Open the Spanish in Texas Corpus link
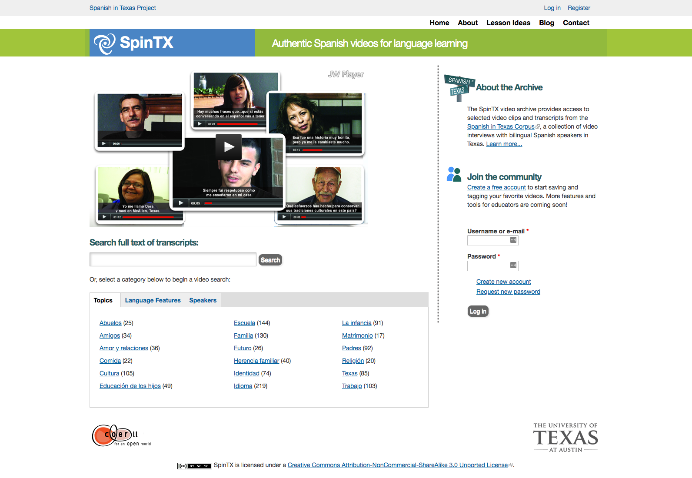 click(501, 126)
